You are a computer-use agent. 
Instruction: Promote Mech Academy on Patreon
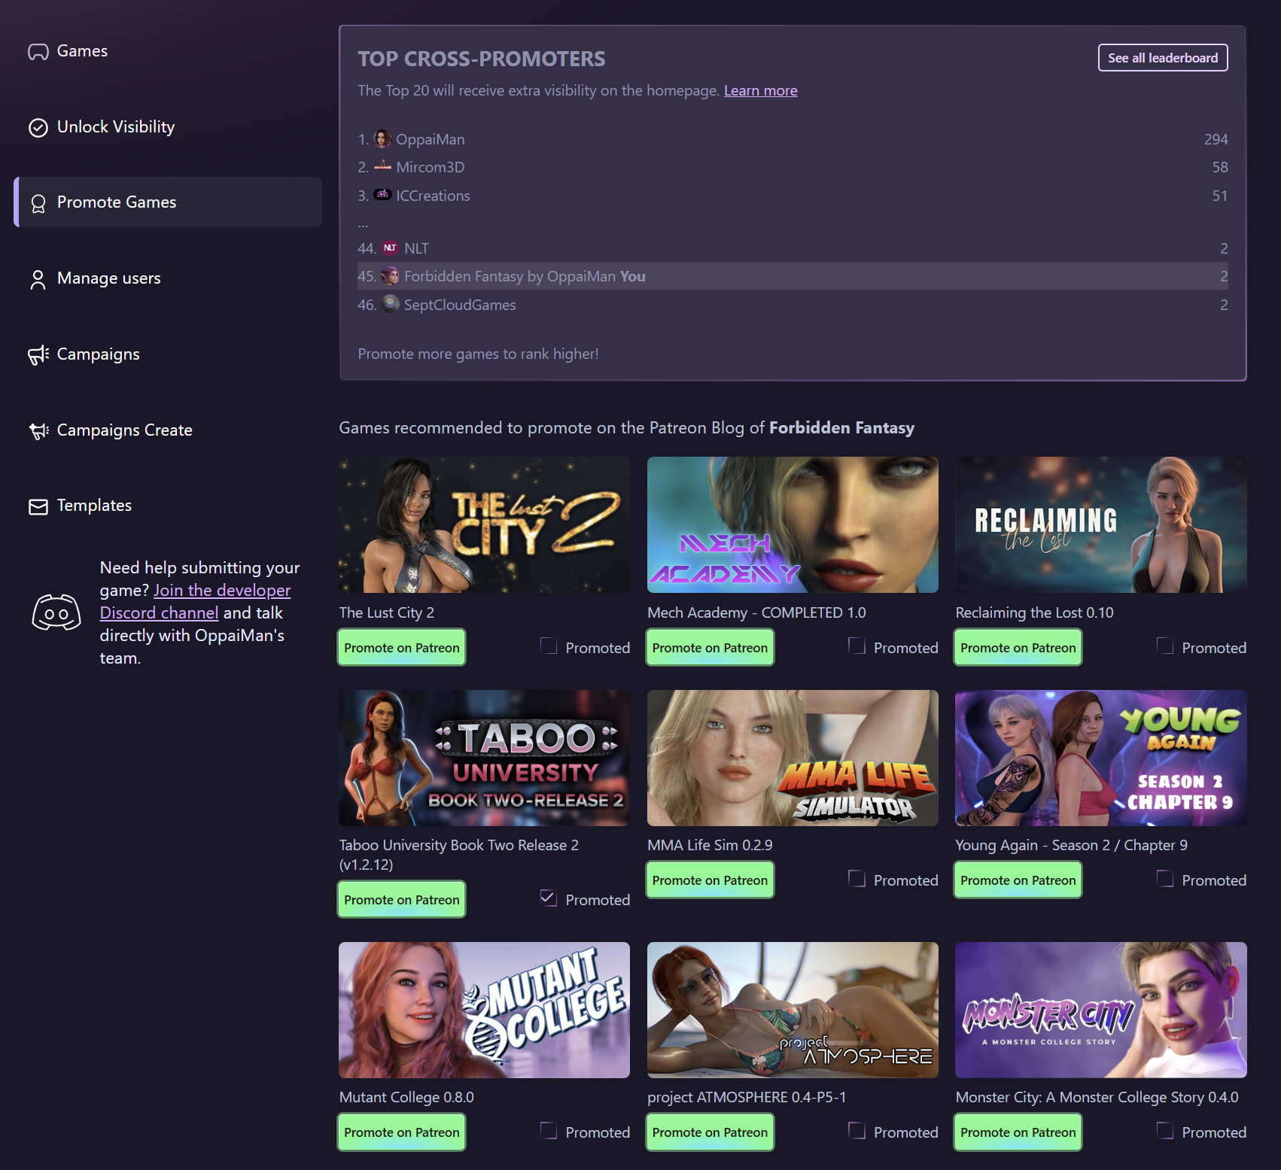[710, 648]
